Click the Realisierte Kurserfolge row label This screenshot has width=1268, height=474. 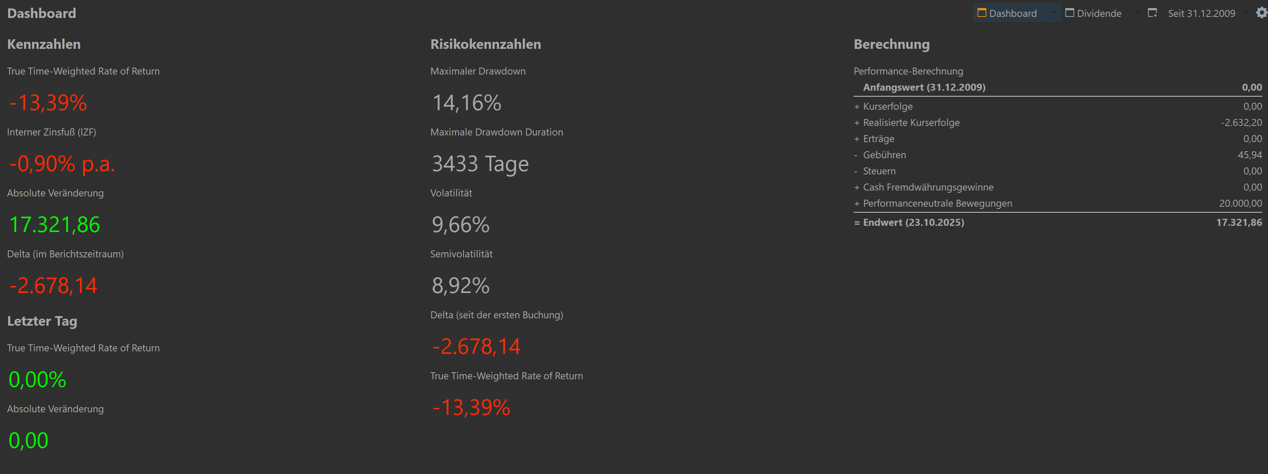point(911,122)
